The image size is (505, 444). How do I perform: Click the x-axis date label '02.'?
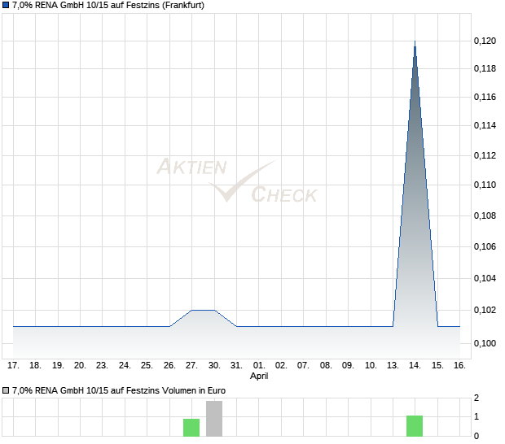tap(281, 366)
